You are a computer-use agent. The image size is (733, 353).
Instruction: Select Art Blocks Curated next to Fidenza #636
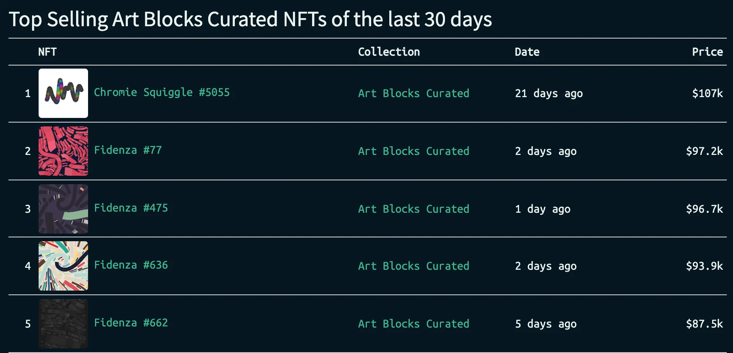pos(414,266)
